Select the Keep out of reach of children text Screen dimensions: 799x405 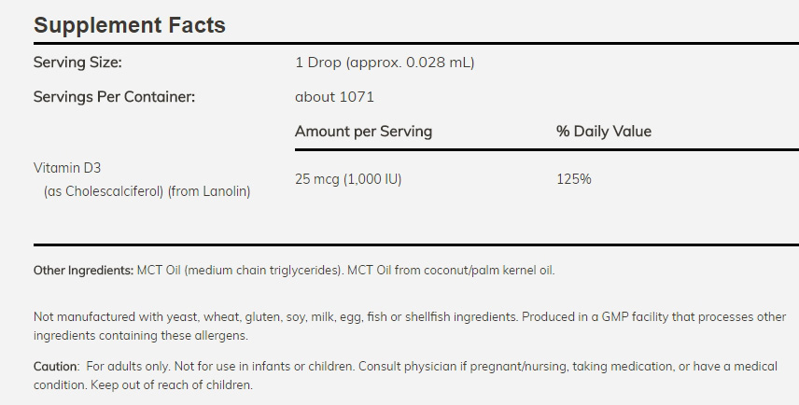[172, 385]
